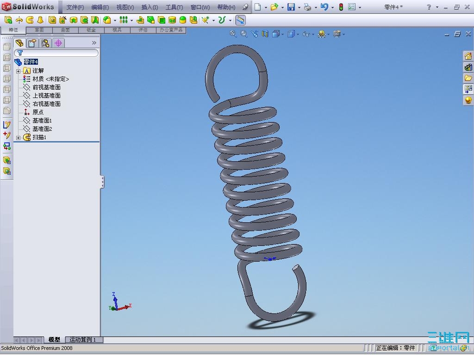The height and width of the screenshot is (355, 474).
Task: Toggle the Section View icon
Action: [x=265, y=34]
